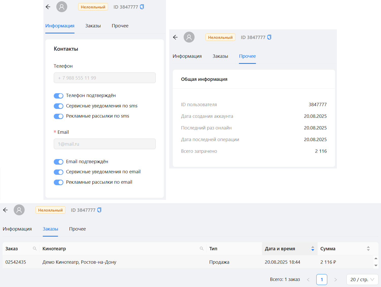
Task: Toggle Сервисные уведомления по sms switch
Action: (x=59, y=106)
